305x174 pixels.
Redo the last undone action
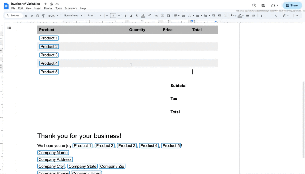(x=32, y=15)
